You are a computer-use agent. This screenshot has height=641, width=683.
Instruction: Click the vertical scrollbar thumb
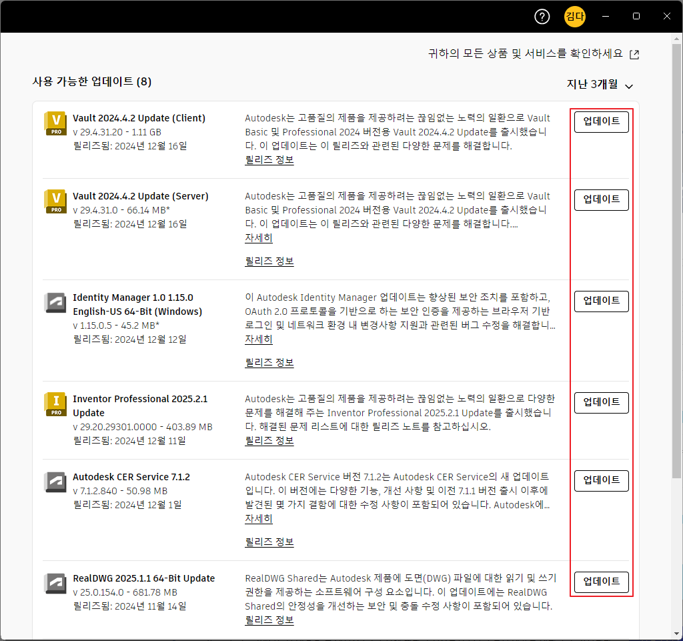(676, 260)
